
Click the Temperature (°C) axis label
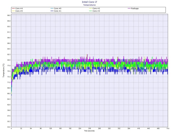[4, 70]
